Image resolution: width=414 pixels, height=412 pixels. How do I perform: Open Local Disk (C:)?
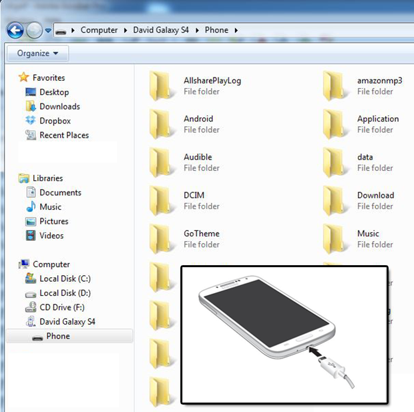point(65,278)
